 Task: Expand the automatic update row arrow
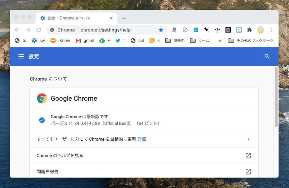248,139
